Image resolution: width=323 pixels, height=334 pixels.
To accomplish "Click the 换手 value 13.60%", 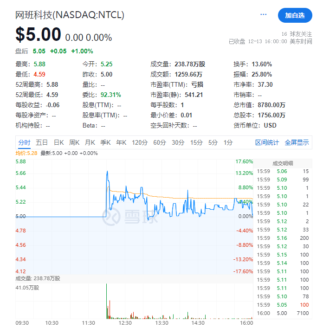I will click(262, 64).
